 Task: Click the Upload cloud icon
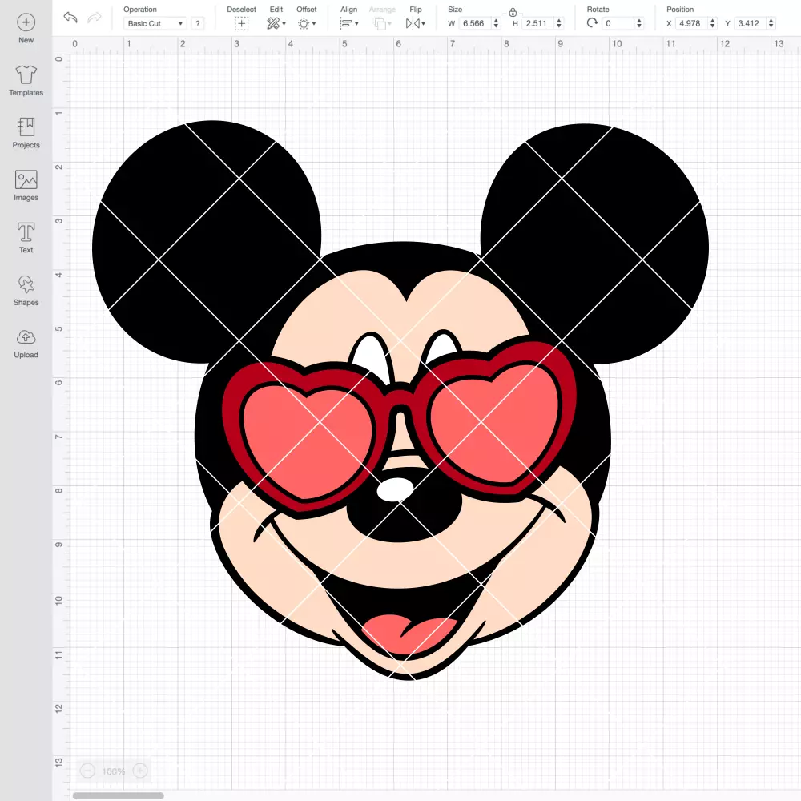26,337
